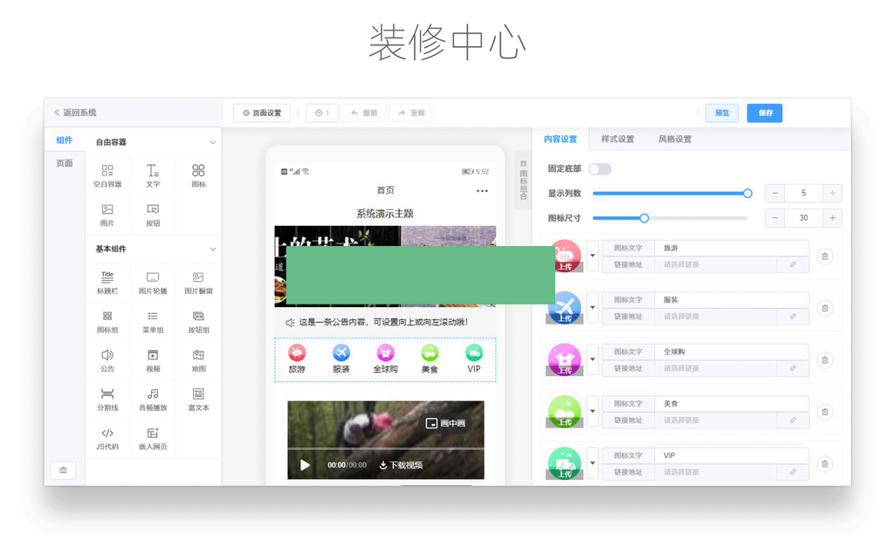Select the 页面 sidebar tab
The width and height of the screenshot is (894, 554).
tap(65, 163)
